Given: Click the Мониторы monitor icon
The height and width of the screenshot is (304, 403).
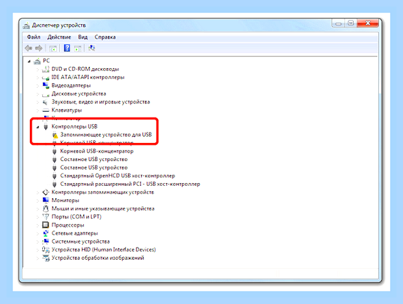Looking at the screenshot, I should pyautogui.click(x=45, y=200).
